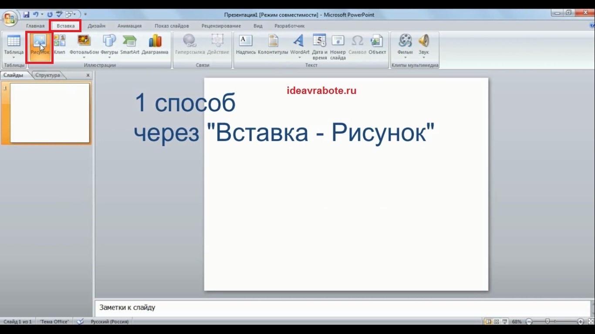This screenshot has height=334, width=595.
Task: Start slideshow from the status bar
Action: 504,321
